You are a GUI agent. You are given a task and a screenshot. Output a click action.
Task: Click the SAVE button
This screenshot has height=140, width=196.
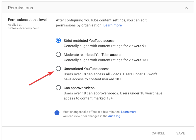[x=181, y=133]
